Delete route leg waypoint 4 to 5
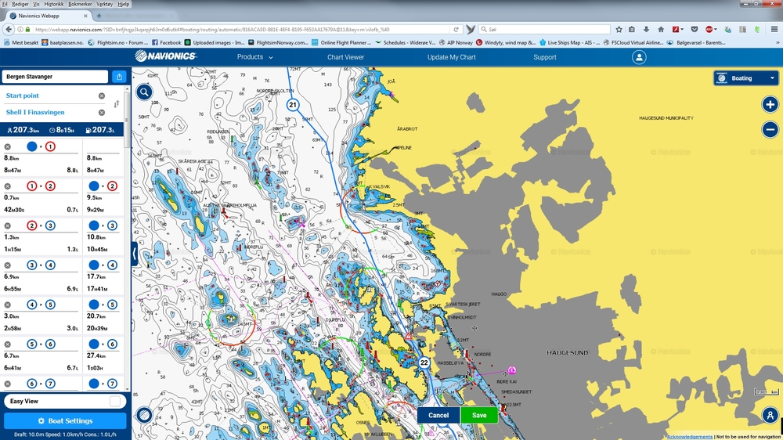The height and width of the screenshot is (440, 783). (8, 305)
